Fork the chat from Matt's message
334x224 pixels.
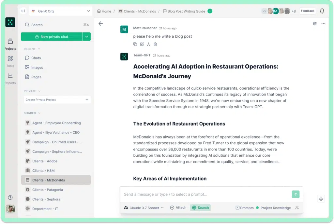148,44
